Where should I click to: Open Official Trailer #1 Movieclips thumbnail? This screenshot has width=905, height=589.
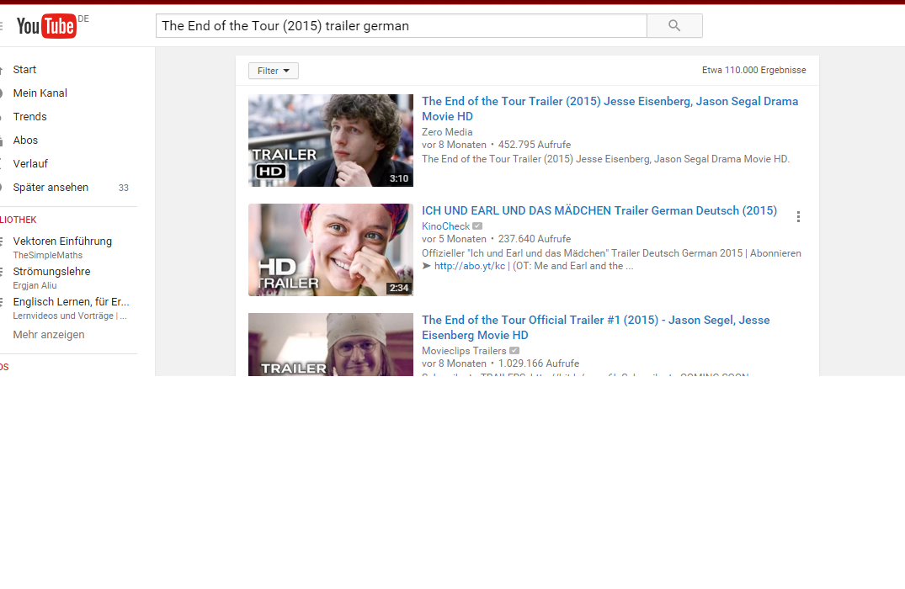coord(331,344)
